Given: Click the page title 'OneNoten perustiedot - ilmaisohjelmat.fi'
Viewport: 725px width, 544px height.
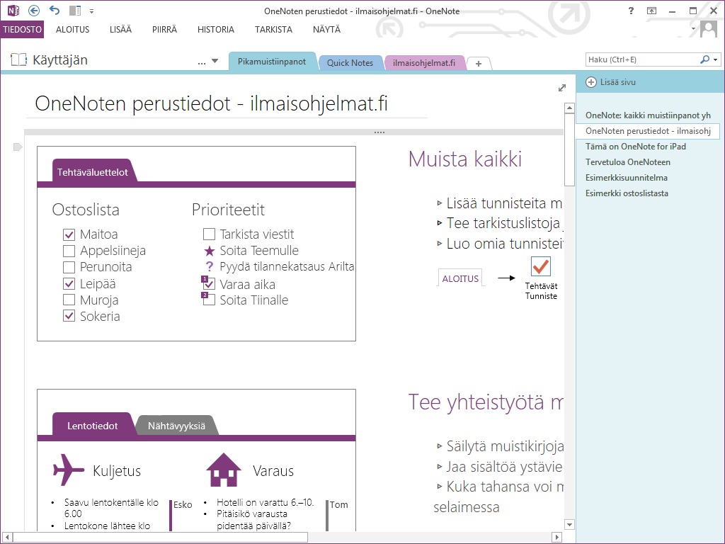Looking at the screenshot, I should (211, 103).
